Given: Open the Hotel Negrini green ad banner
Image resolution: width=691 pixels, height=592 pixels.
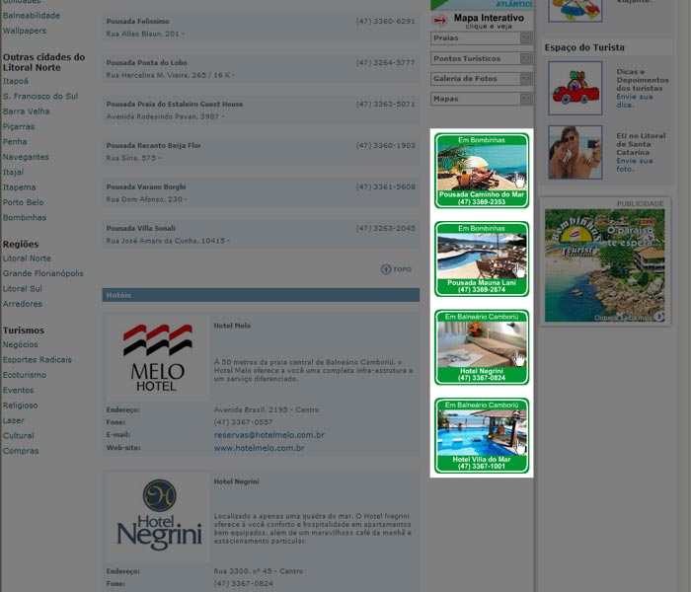Looking at the screenshot, I should click(482, 347).
